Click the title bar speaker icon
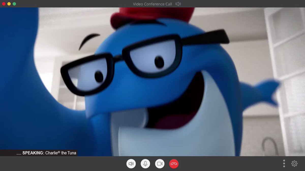Viewport: 305px width, 171px height. coord(178,4)
